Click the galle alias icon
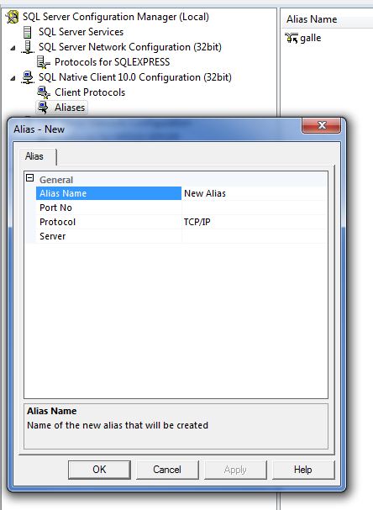The image size is (373, 510). [x=292, y=38]
